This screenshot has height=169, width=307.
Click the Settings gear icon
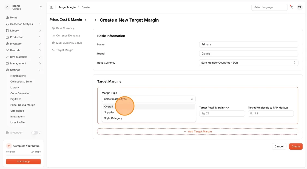[7, 70]
